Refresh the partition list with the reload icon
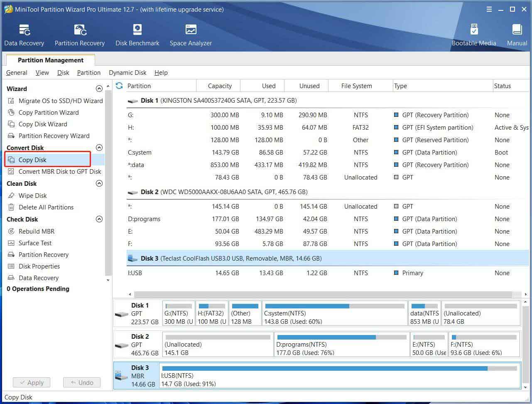 point(119,86)
